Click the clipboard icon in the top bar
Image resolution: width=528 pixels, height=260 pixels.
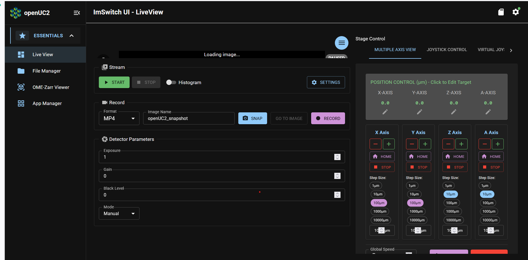click(x=501, y=12)
